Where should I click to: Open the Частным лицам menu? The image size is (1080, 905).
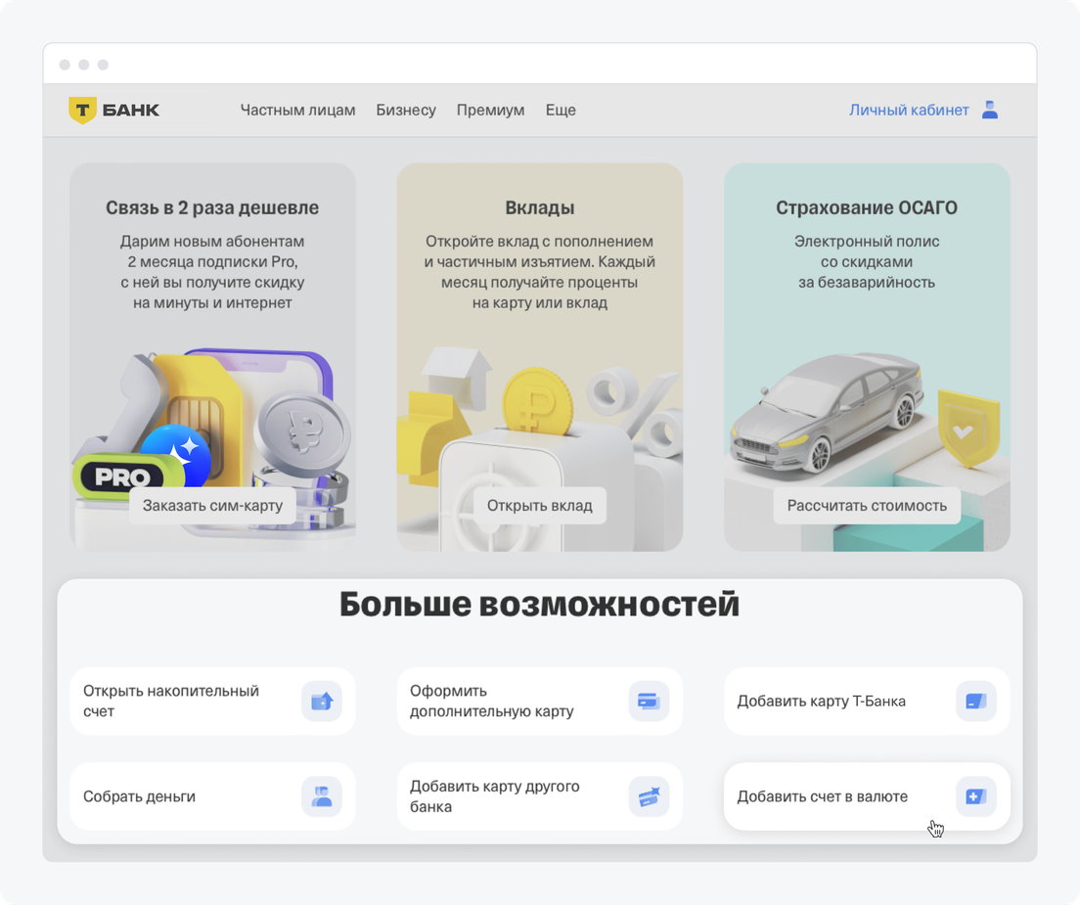297,111
